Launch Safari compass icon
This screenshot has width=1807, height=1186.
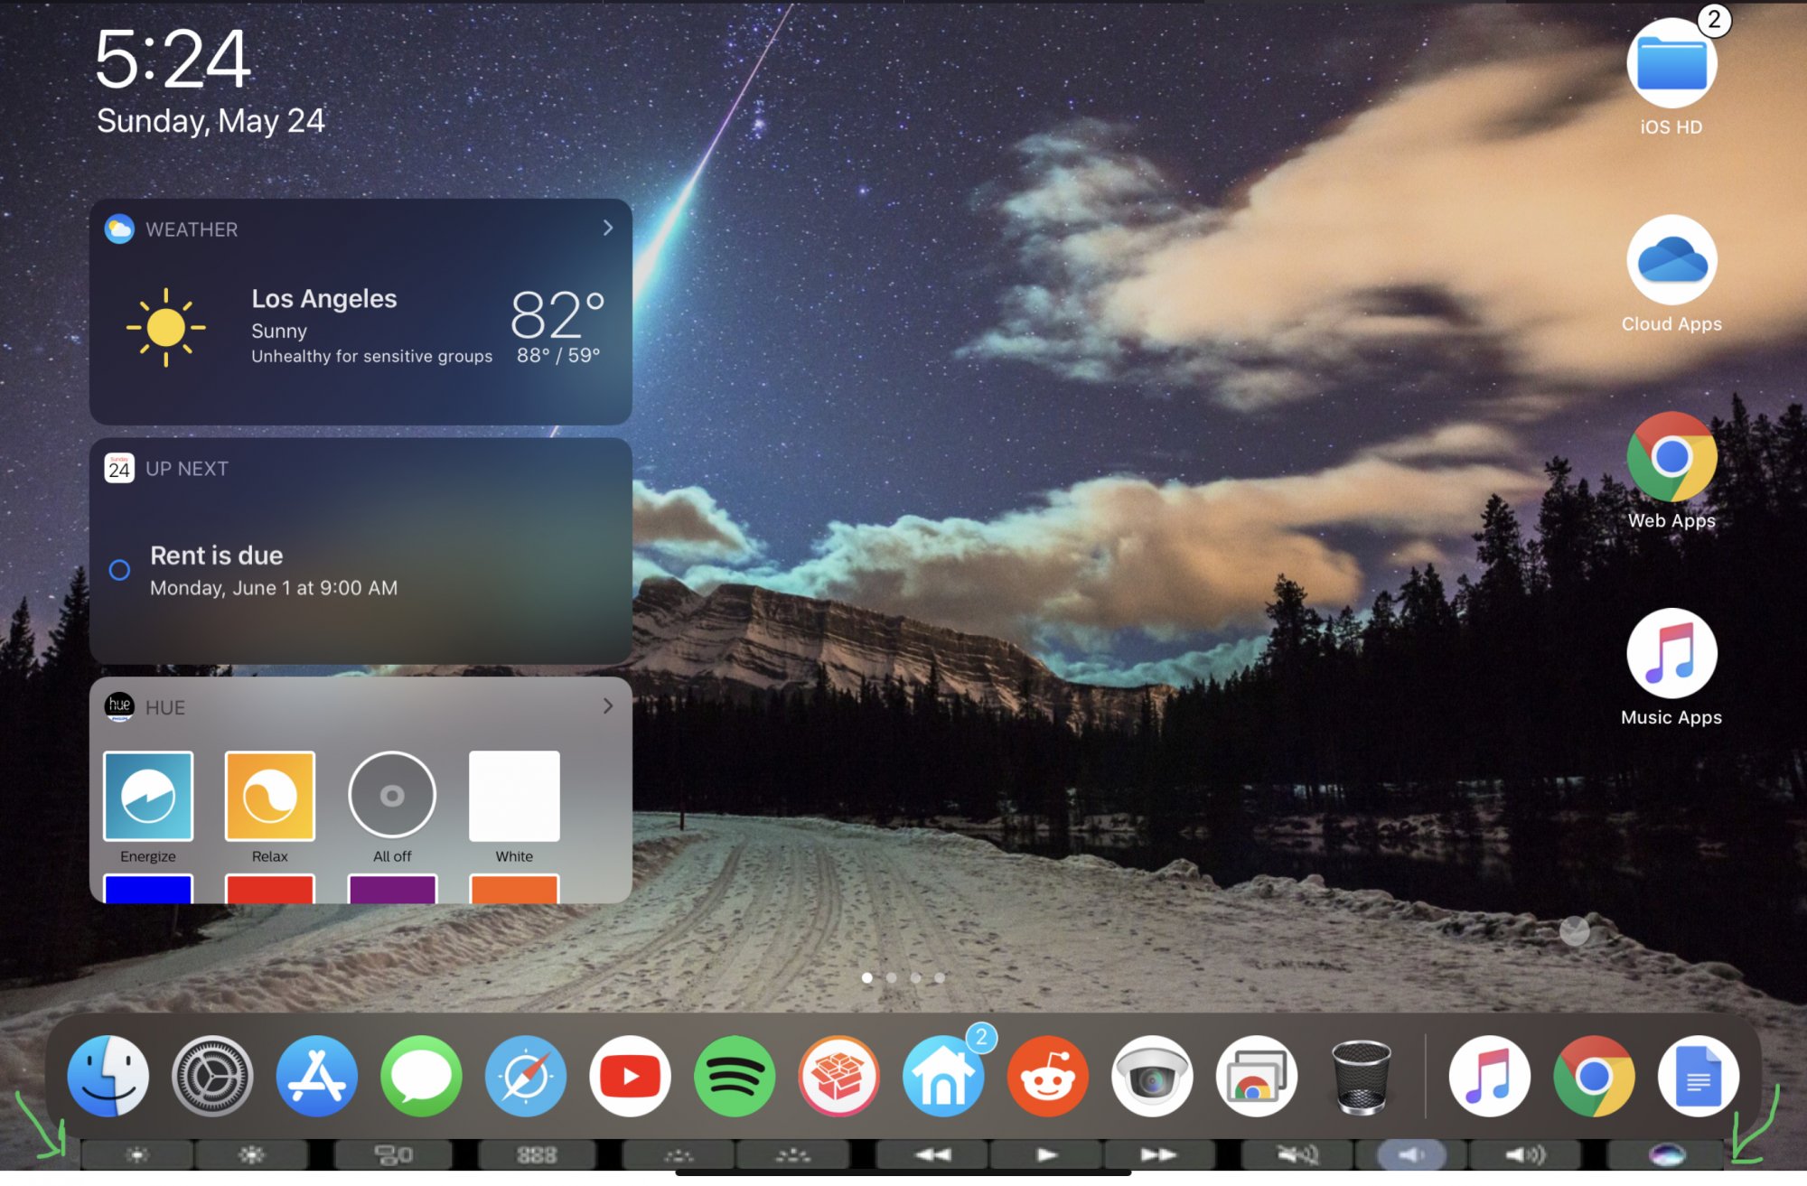tap(526, 1076)
